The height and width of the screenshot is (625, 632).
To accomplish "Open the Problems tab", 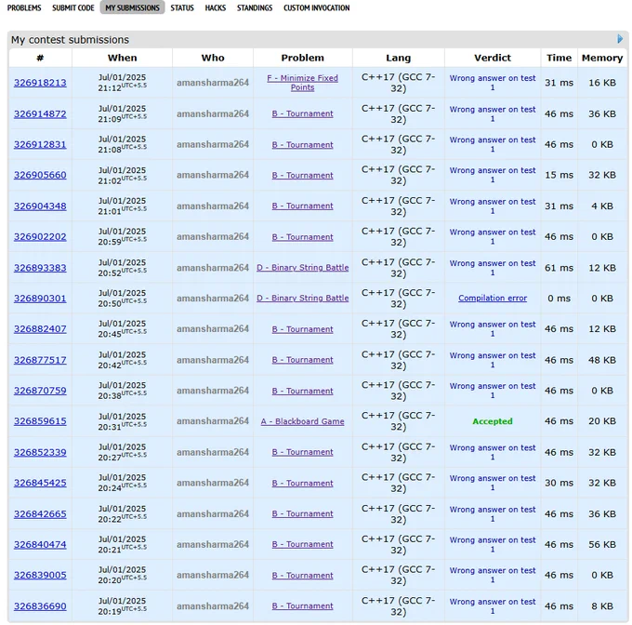I will (x=24, y=7).
